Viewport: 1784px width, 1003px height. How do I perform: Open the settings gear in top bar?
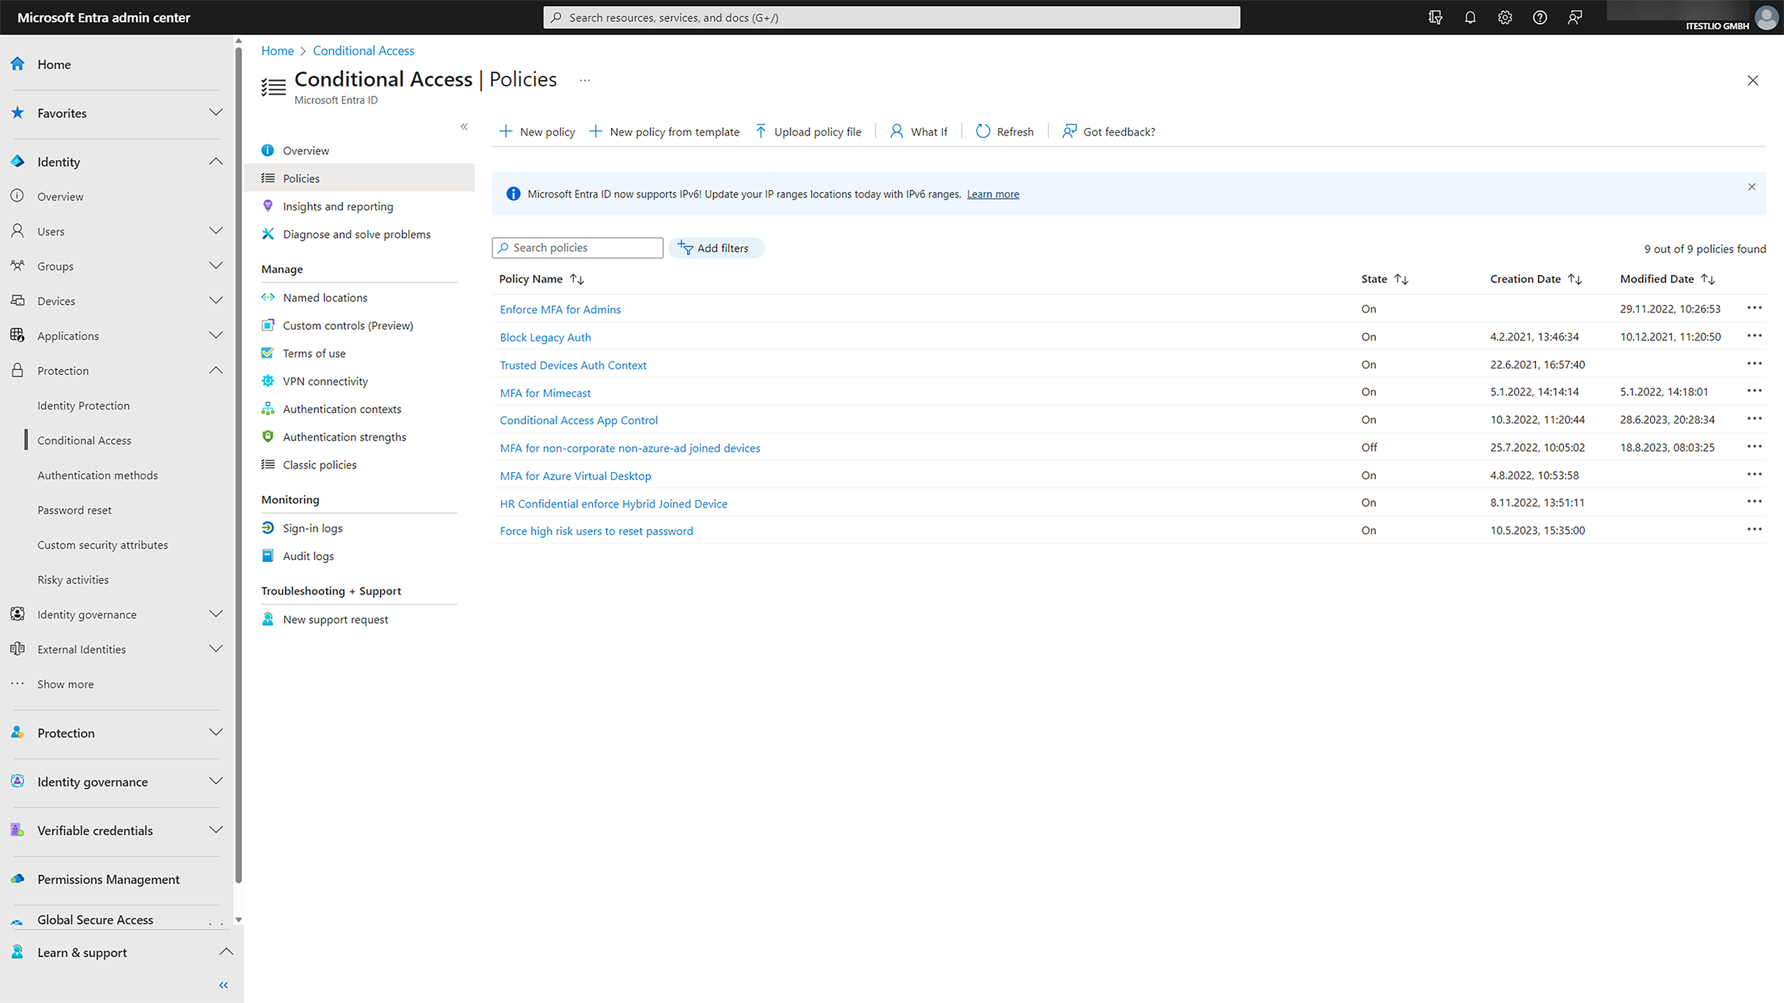coord(1505,17)
